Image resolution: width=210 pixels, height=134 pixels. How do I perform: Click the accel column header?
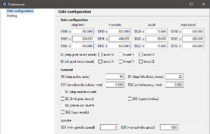tap(152, 25)
